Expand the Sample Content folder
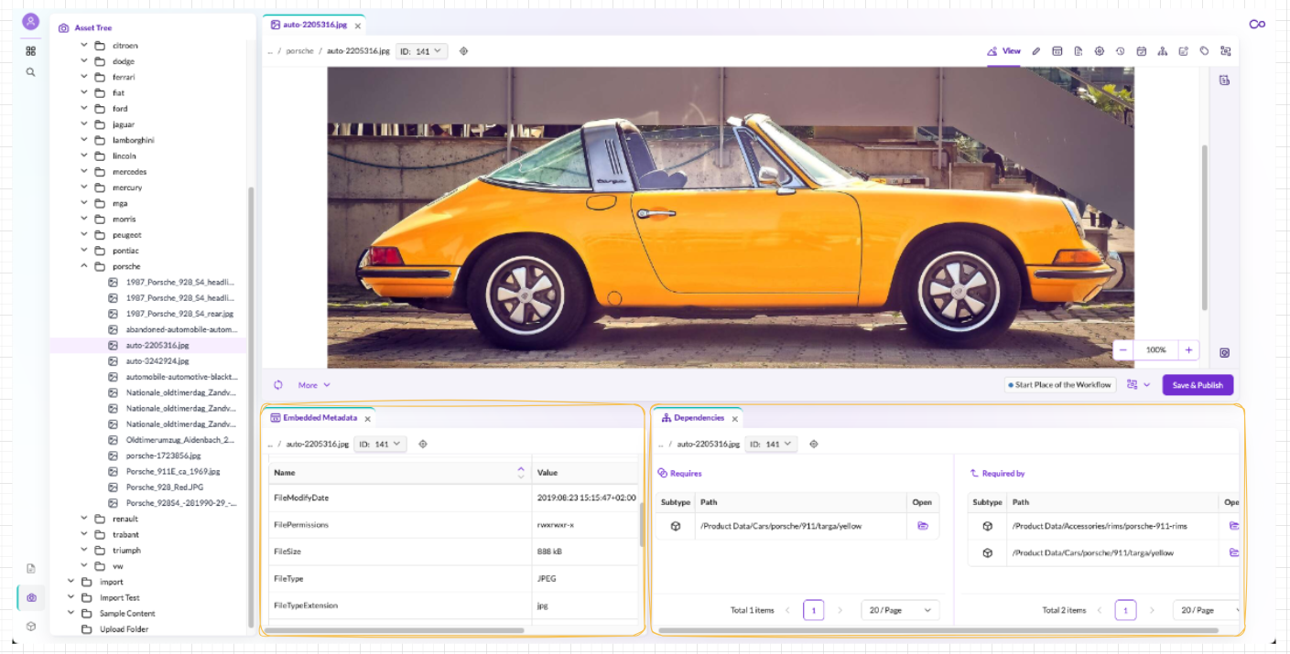 tap(71, 613)
